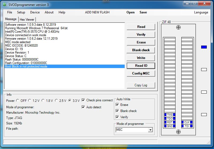
Task: Select 'MEC mode selected' log line
Action: click(64, 42)
